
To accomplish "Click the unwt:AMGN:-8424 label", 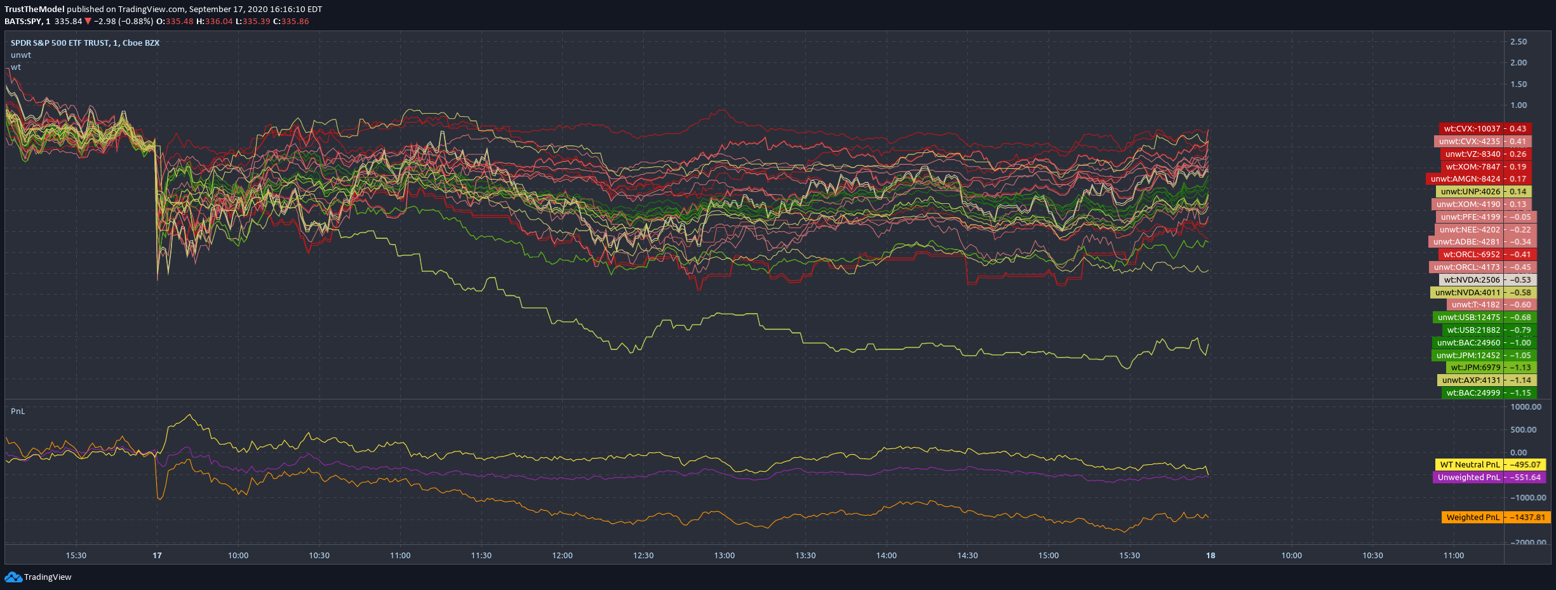I will 1479,178.
